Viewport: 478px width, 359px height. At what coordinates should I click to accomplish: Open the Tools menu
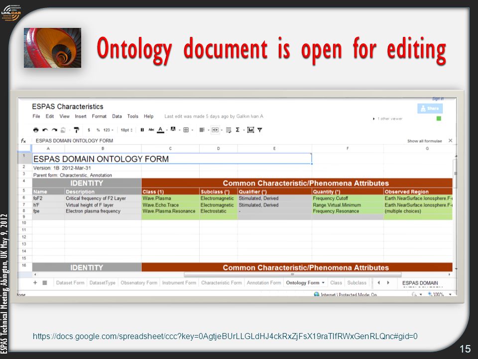[132, 116]
